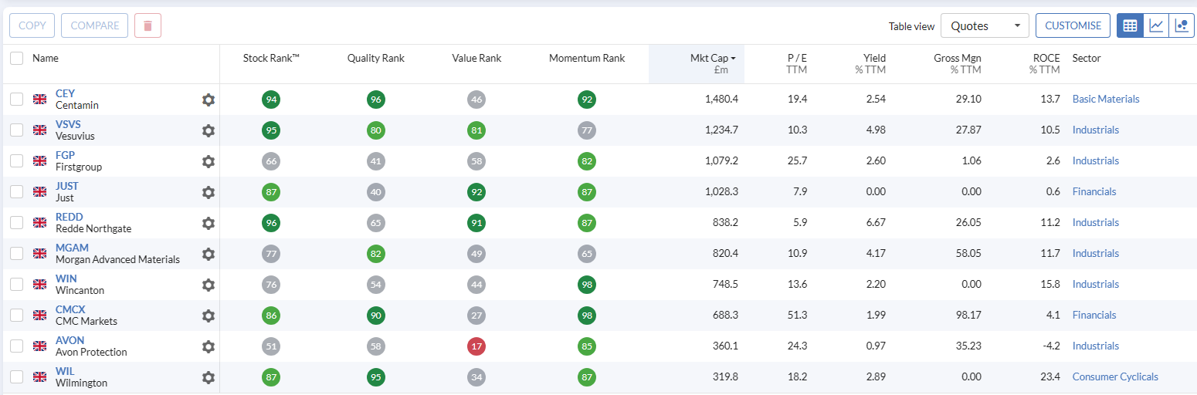The width and height of the screenshot is (1197, 395).
Task: Tick the checkbox for Firstgroup
Action: coord(16,160)
